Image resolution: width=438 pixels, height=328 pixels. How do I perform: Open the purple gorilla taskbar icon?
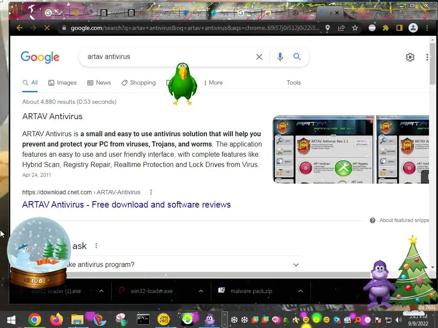pyautogui.click(x=210, y=319)
